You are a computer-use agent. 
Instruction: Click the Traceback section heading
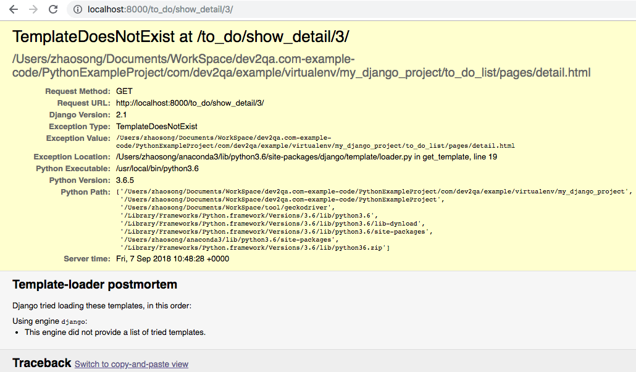(x=42, y=363)
